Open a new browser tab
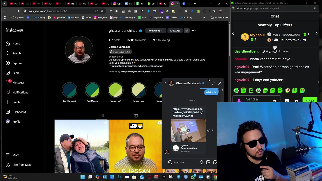This screenshot has height=181, width=322. coord(195,4)
